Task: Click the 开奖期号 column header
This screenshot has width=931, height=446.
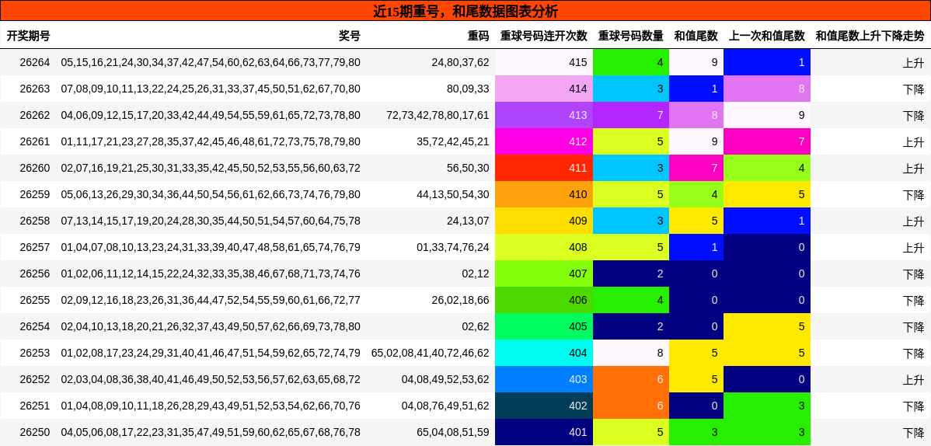Action: (x=29, y=37)
